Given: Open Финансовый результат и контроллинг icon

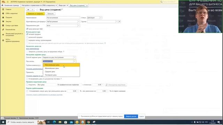Looking at the screenshot, I should coord(3,34).
